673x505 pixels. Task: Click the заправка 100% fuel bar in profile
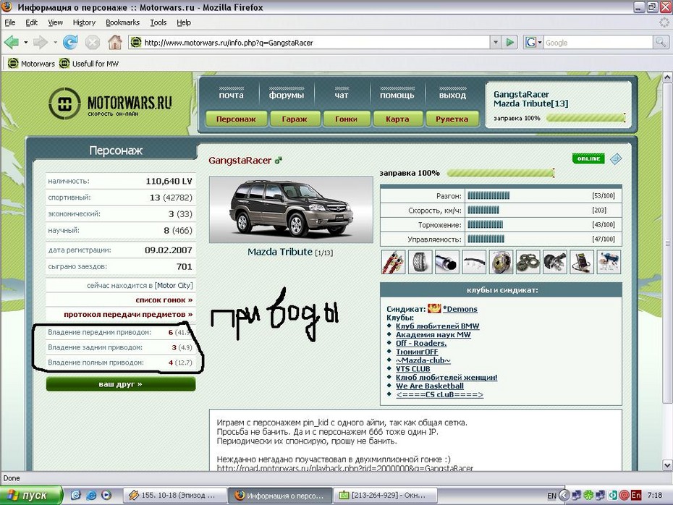click(x=501, y=173)
